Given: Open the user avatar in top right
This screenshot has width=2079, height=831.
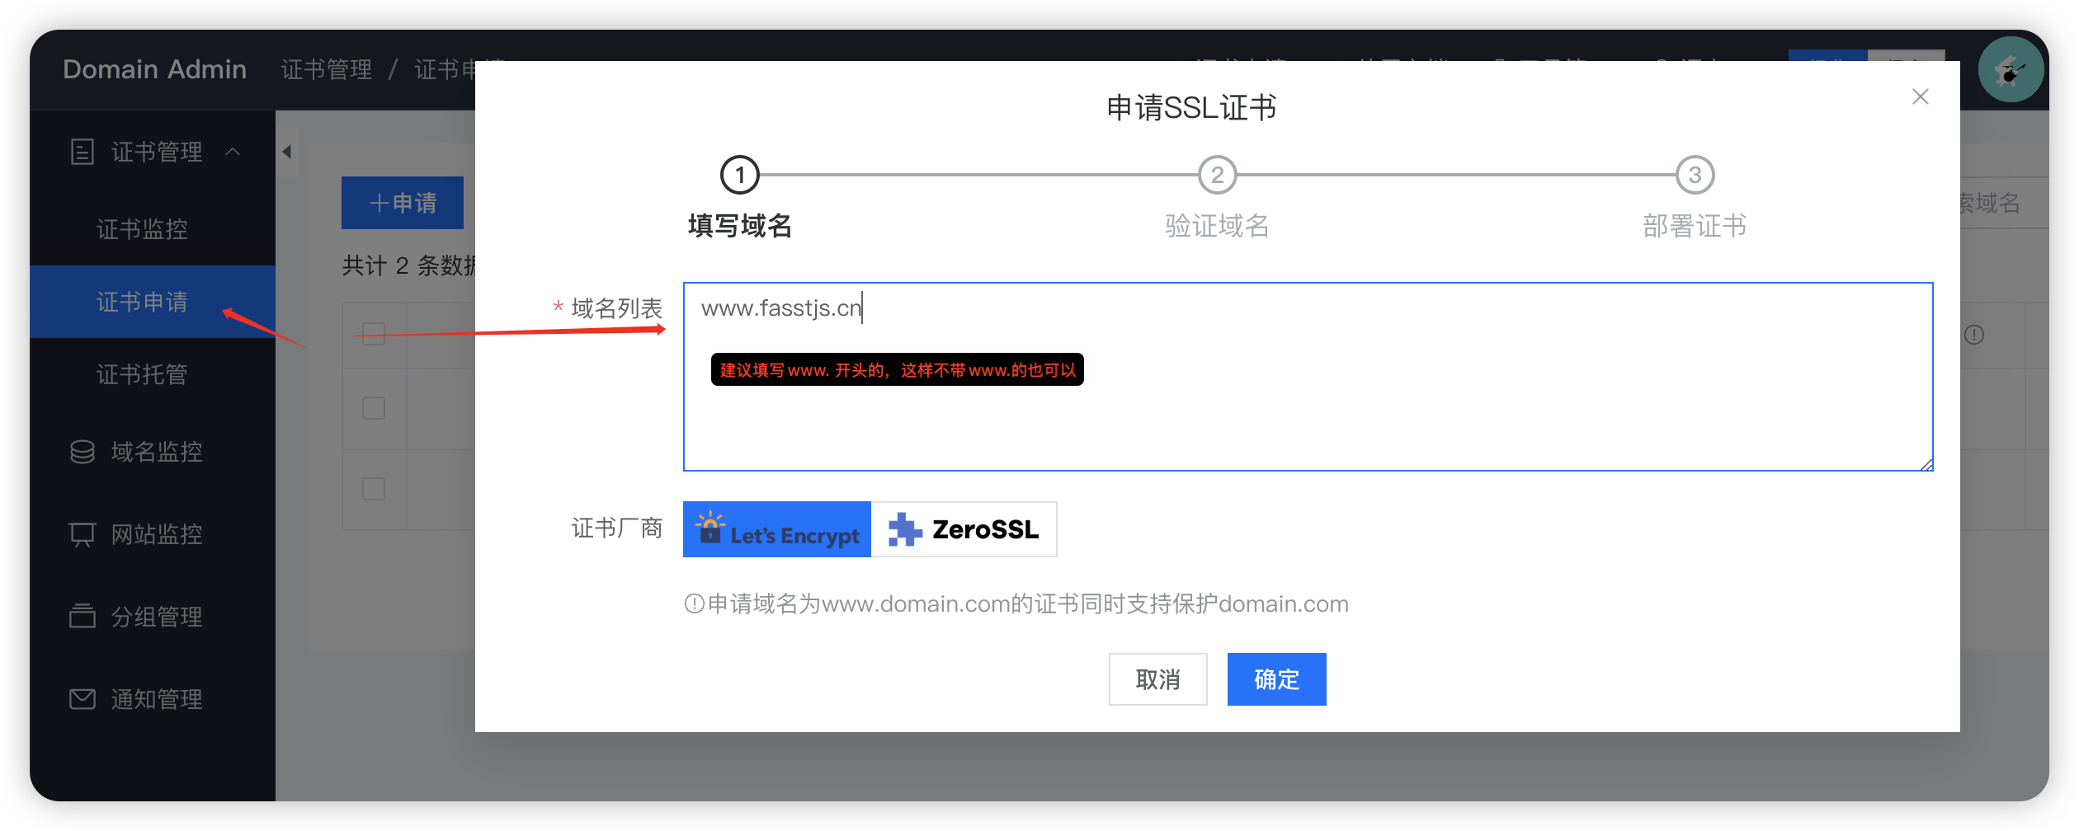Looking at the screenshot, I should [2010, 70].
